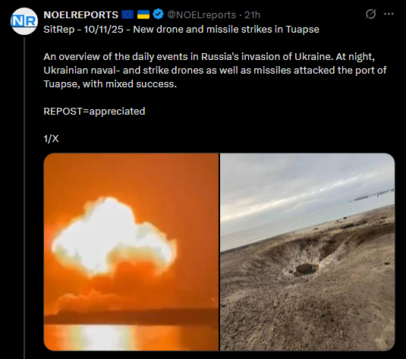Click the 1/X thread counter text
406x359 pixels.
51,139
